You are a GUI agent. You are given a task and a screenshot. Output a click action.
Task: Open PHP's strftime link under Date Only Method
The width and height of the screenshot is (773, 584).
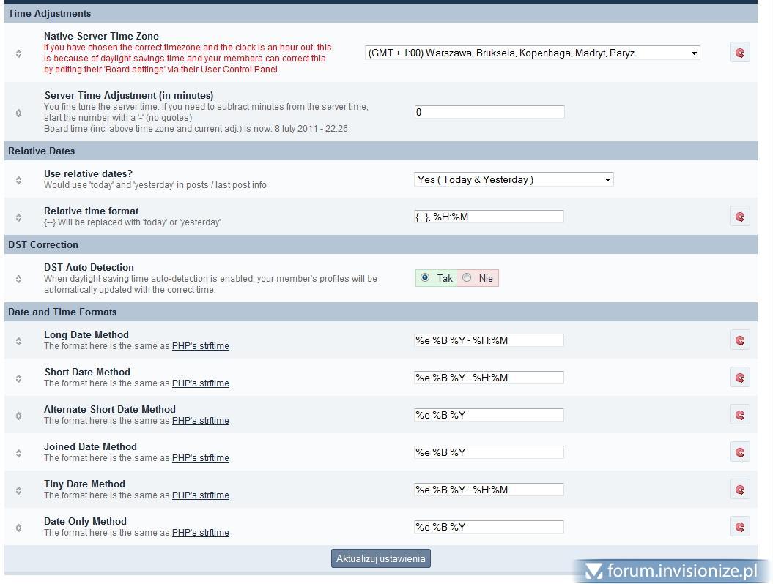point(200,533)
